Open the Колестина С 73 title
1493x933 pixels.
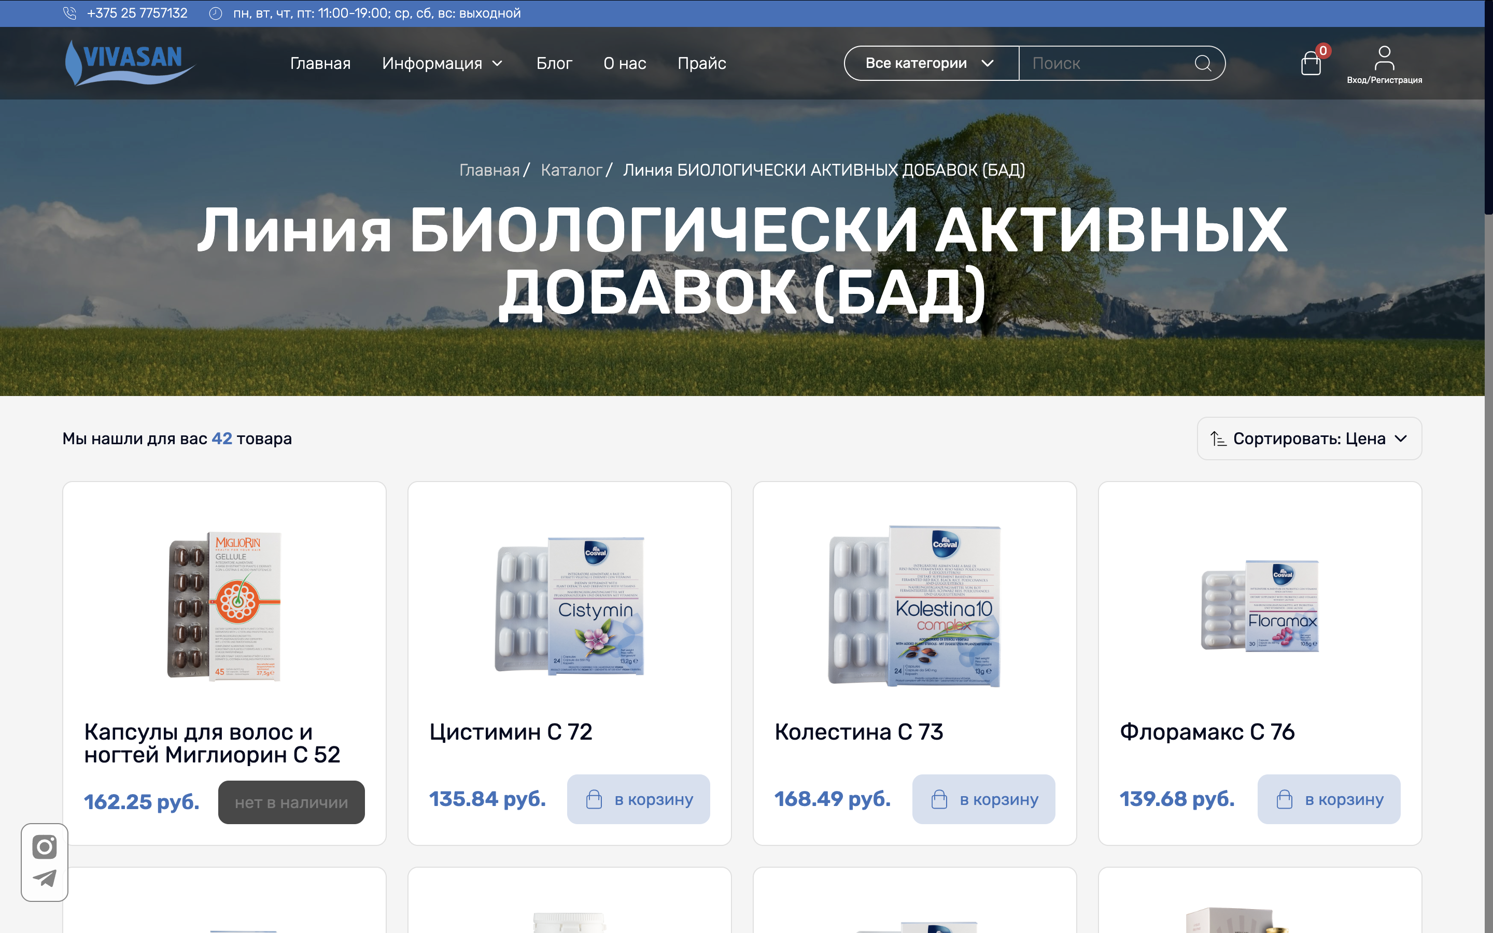pos(859,732)
